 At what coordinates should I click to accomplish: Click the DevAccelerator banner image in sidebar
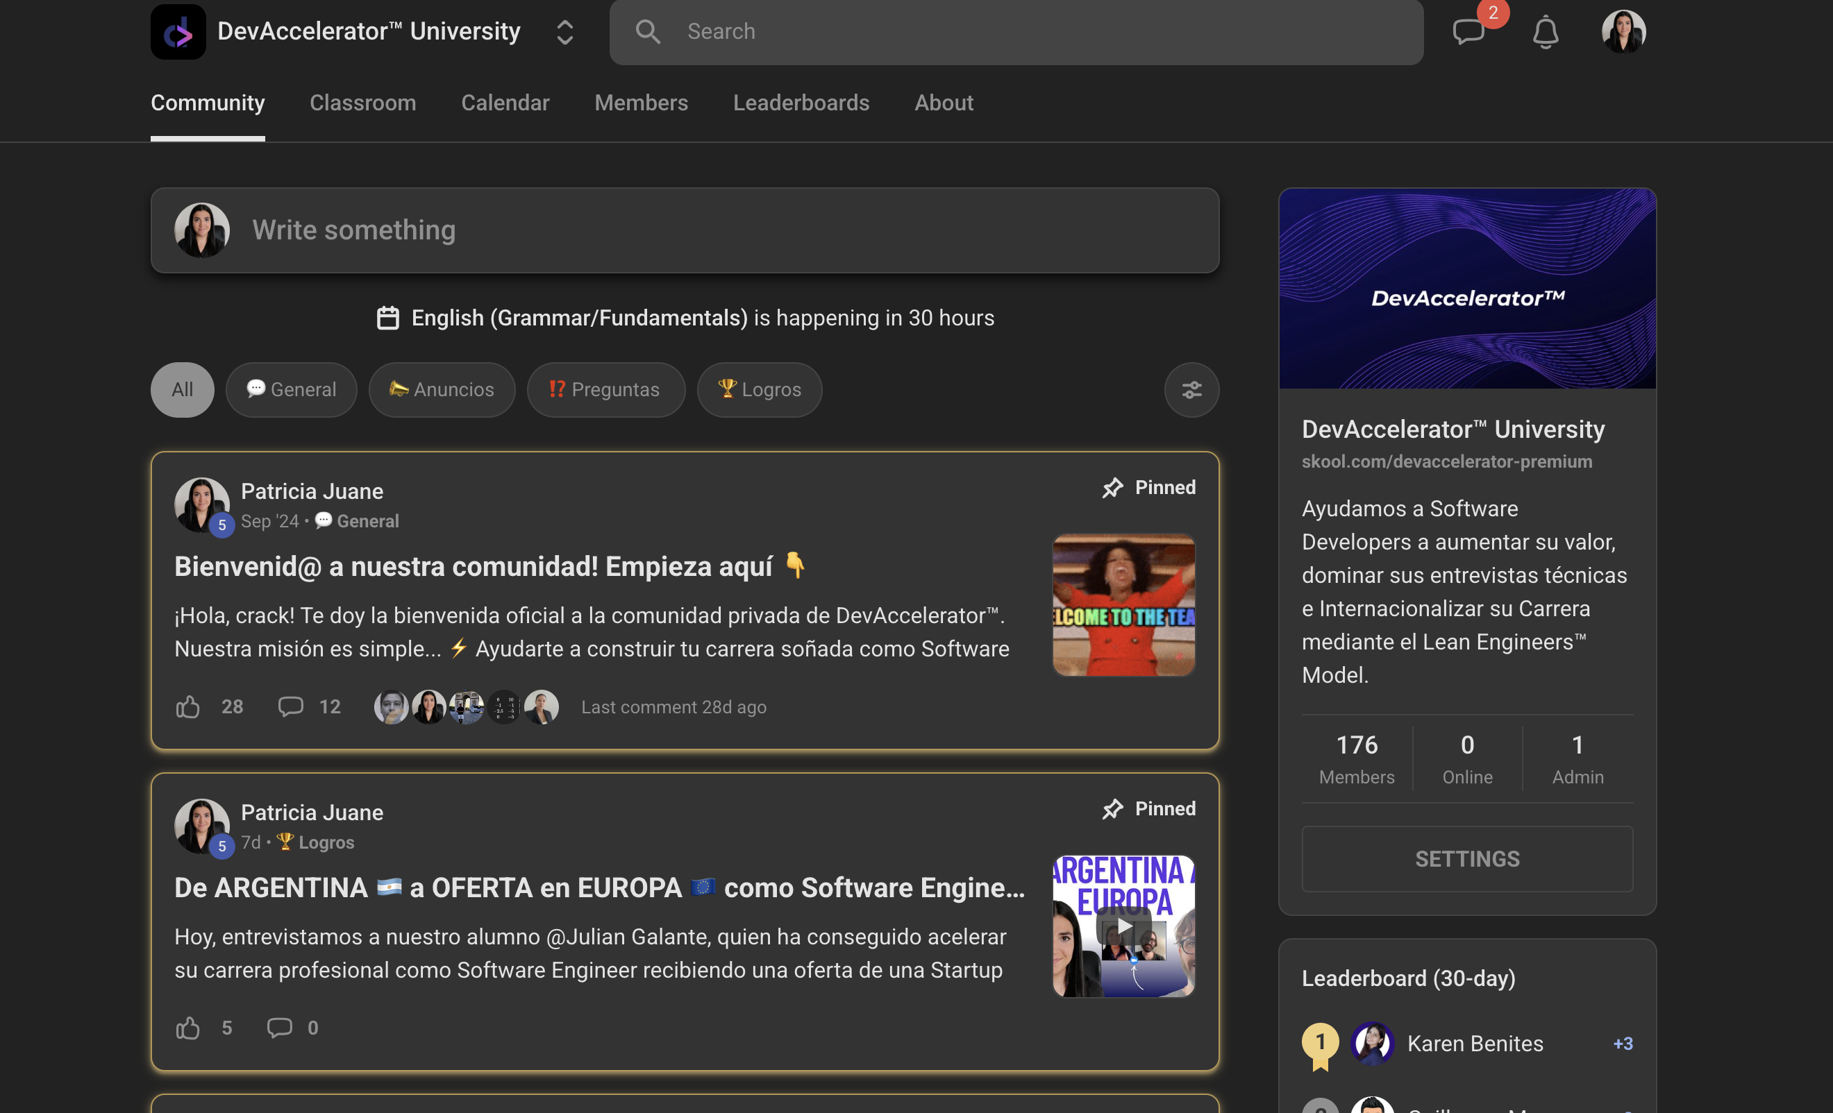(x=1467, y=289)
